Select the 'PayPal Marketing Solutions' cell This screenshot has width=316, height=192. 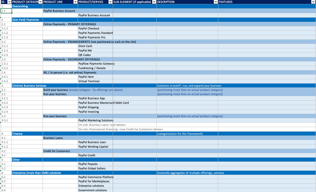point(95,120)
